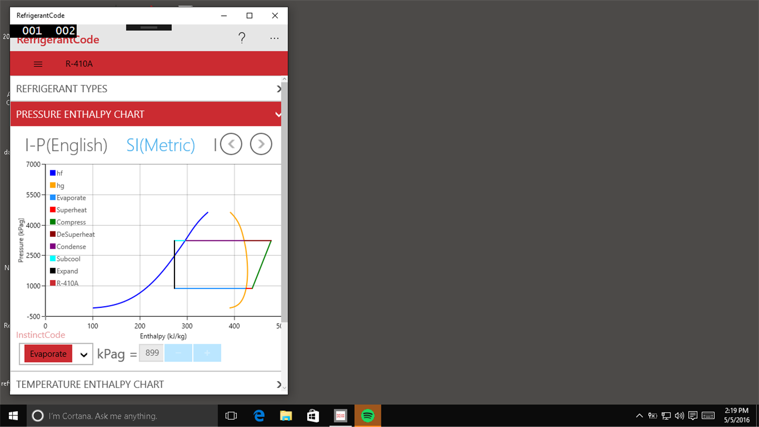
Task: Expand the TEMPERATURE ENTHALPY CHART section
Action: tap(146, 384)
